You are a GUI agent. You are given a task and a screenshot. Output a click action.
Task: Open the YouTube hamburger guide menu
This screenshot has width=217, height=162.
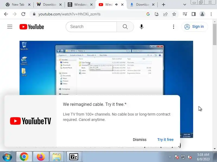click(x=10, y=26)
